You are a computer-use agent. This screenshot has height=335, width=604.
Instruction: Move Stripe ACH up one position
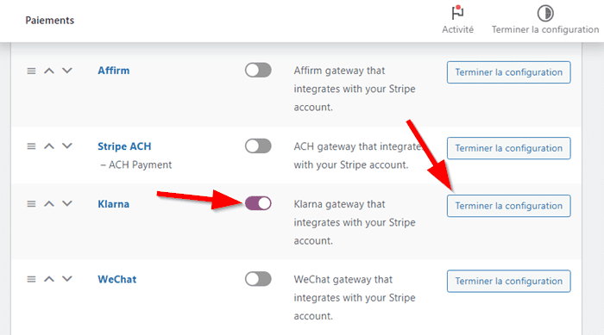pos(49,146)
